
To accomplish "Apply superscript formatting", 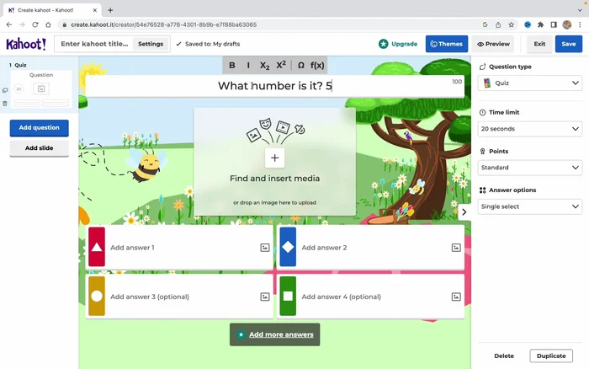I will coord(282,65).
